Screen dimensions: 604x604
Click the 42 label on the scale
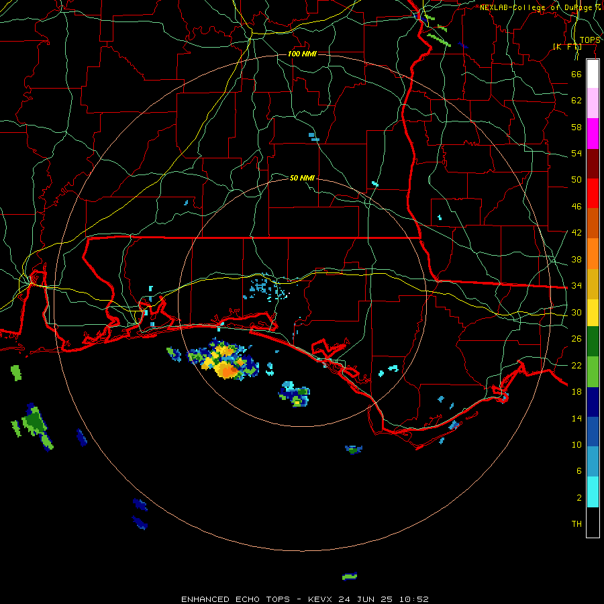(576, 233)
